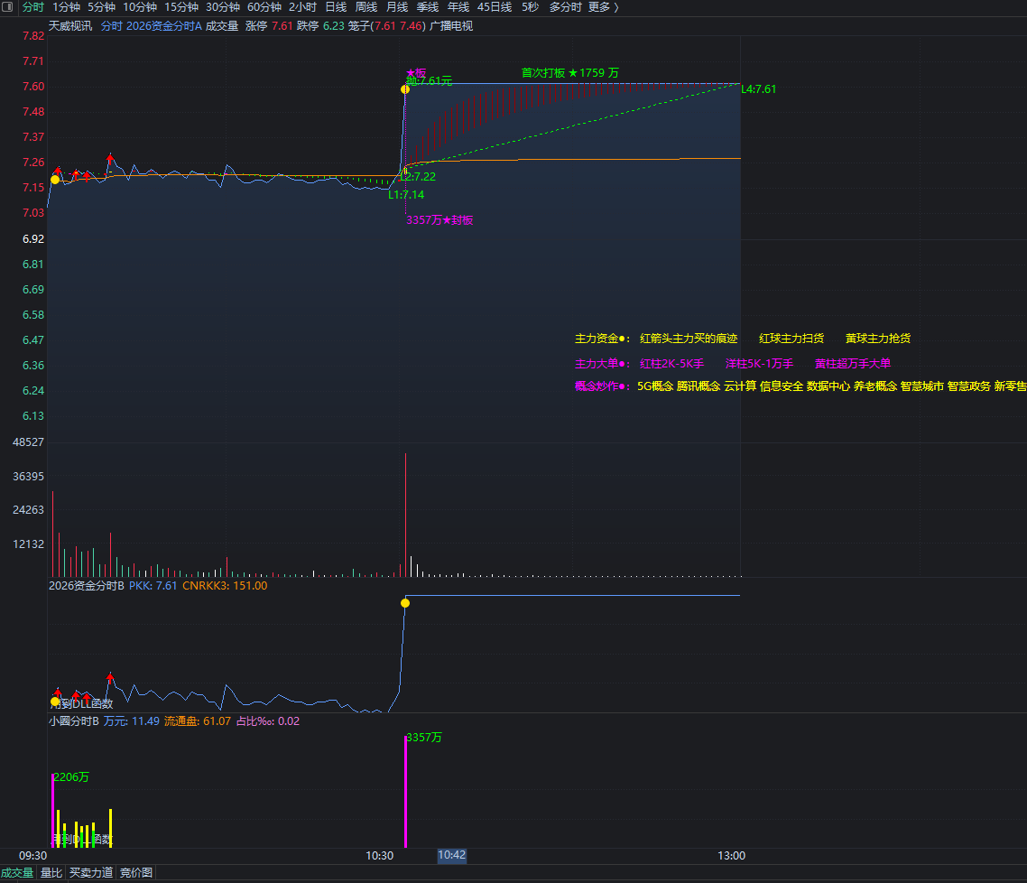
Task: Switch to the 周线 weekly chart
Action: (366, 7)
